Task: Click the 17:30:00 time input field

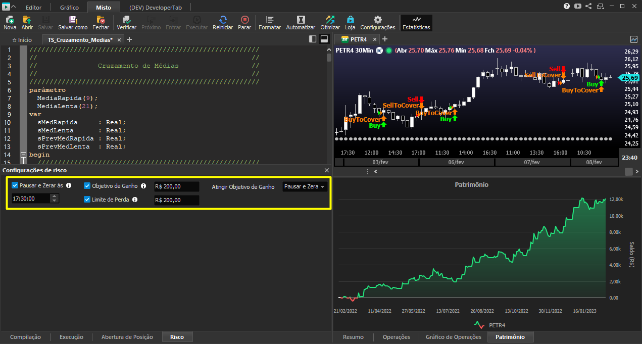Action: pos(31,199)
